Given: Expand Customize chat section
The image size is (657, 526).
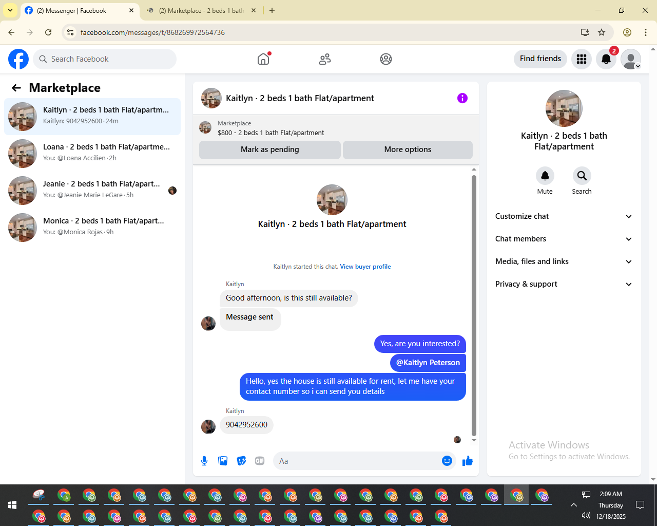Looking at the screenshot, I should pos(564,216).
